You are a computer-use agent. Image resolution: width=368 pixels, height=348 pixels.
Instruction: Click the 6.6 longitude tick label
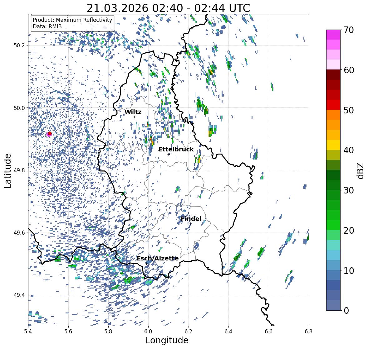[x=269, y=331]
